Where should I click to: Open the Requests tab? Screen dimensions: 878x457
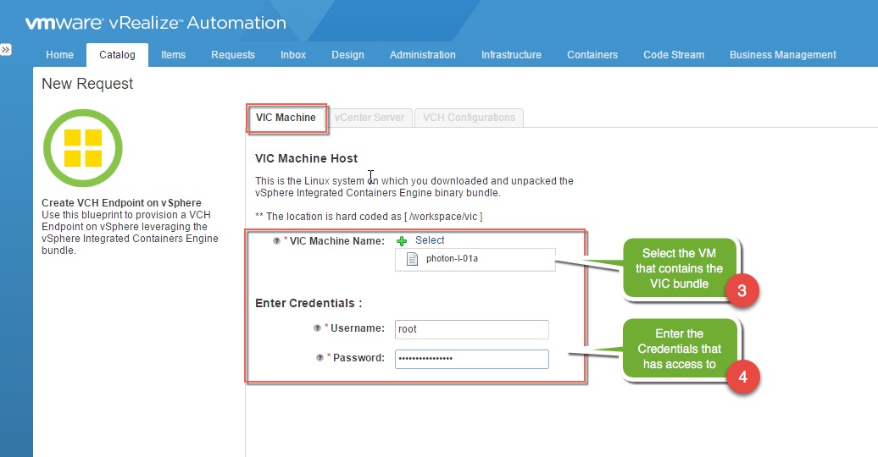233,55
